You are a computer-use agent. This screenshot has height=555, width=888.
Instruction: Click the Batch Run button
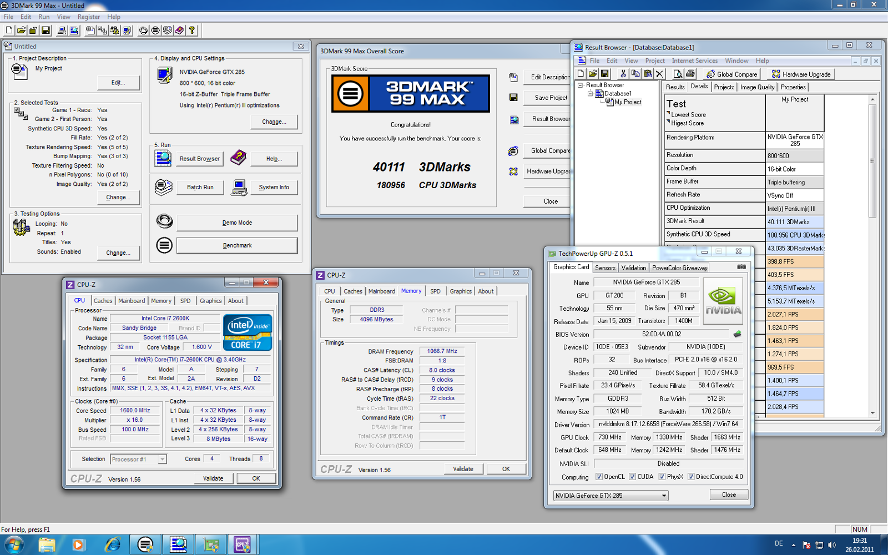point(200,188)
